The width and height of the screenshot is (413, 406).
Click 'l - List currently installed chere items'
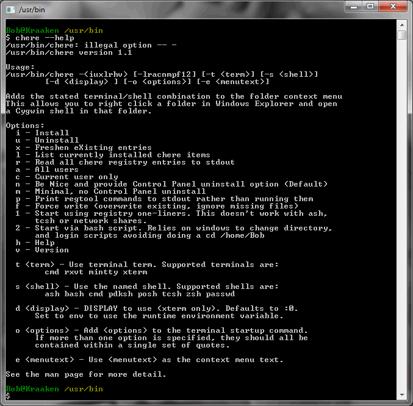(x=113, y=155)
